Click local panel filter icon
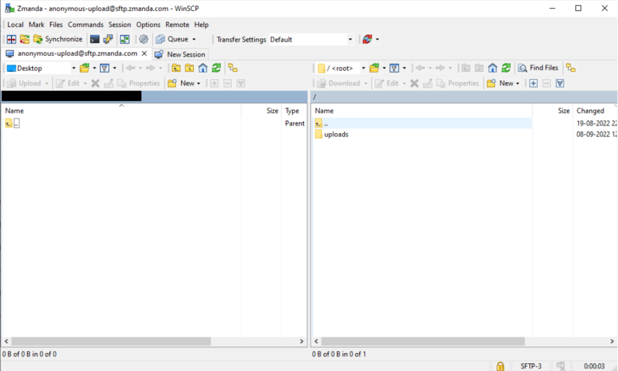Screen dimensions: 618x371 click(x=104, y=68)
